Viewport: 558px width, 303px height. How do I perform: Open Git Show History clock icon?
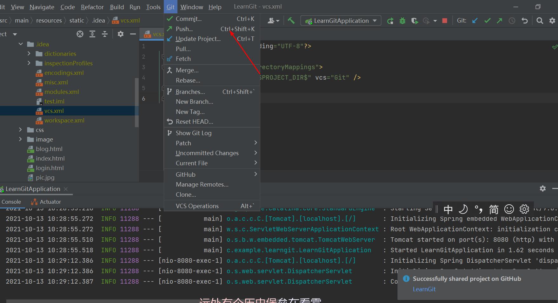[512, 21]
